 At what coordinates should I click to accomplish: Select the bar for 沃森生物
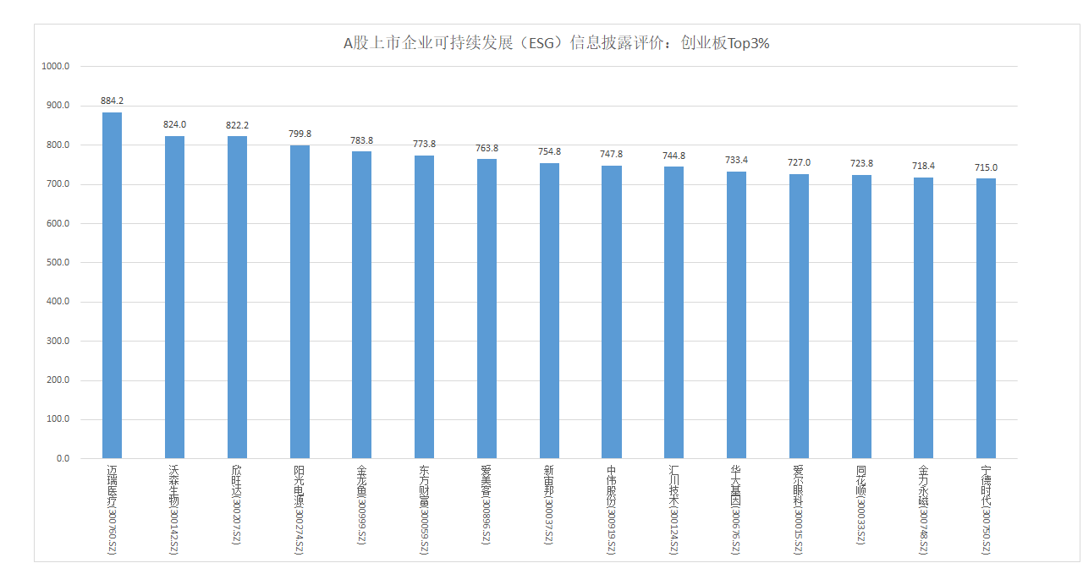pyautogui.click(x=175, y=298)
